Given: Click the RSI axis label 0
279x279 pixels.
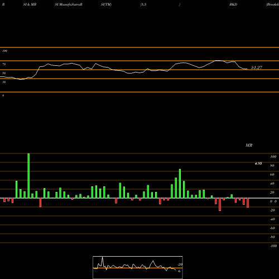Looking at the screenshot, I should tap(3, 95).
